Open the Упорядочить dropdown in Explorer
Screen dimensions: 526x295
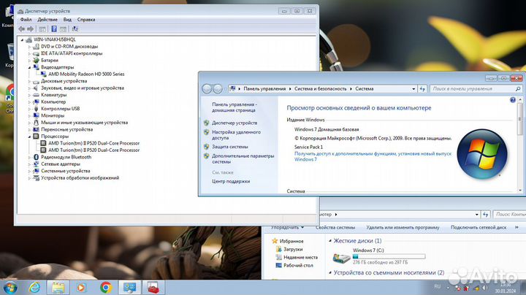288,227
